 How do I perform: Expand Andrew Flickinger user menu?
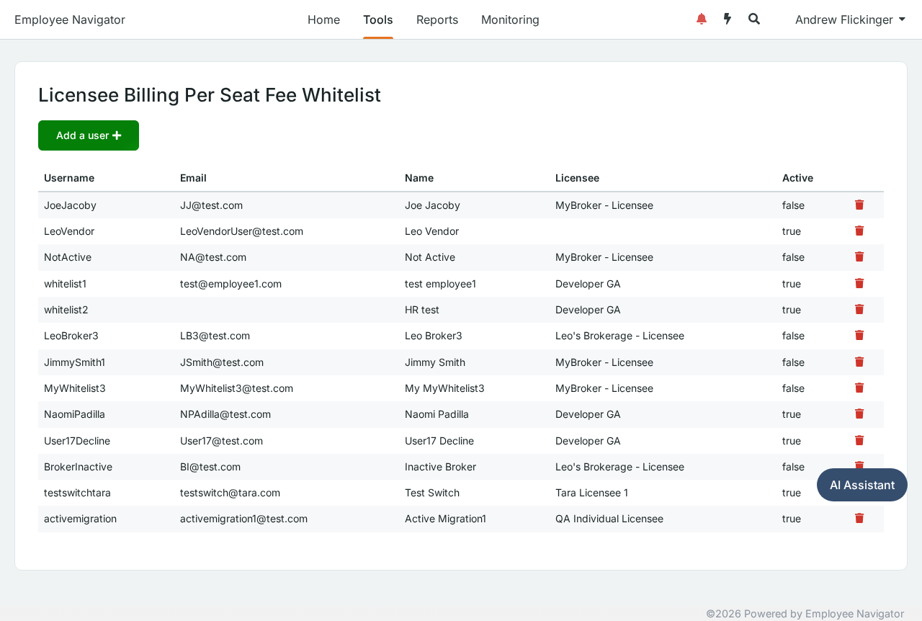(x=850, y=19)
